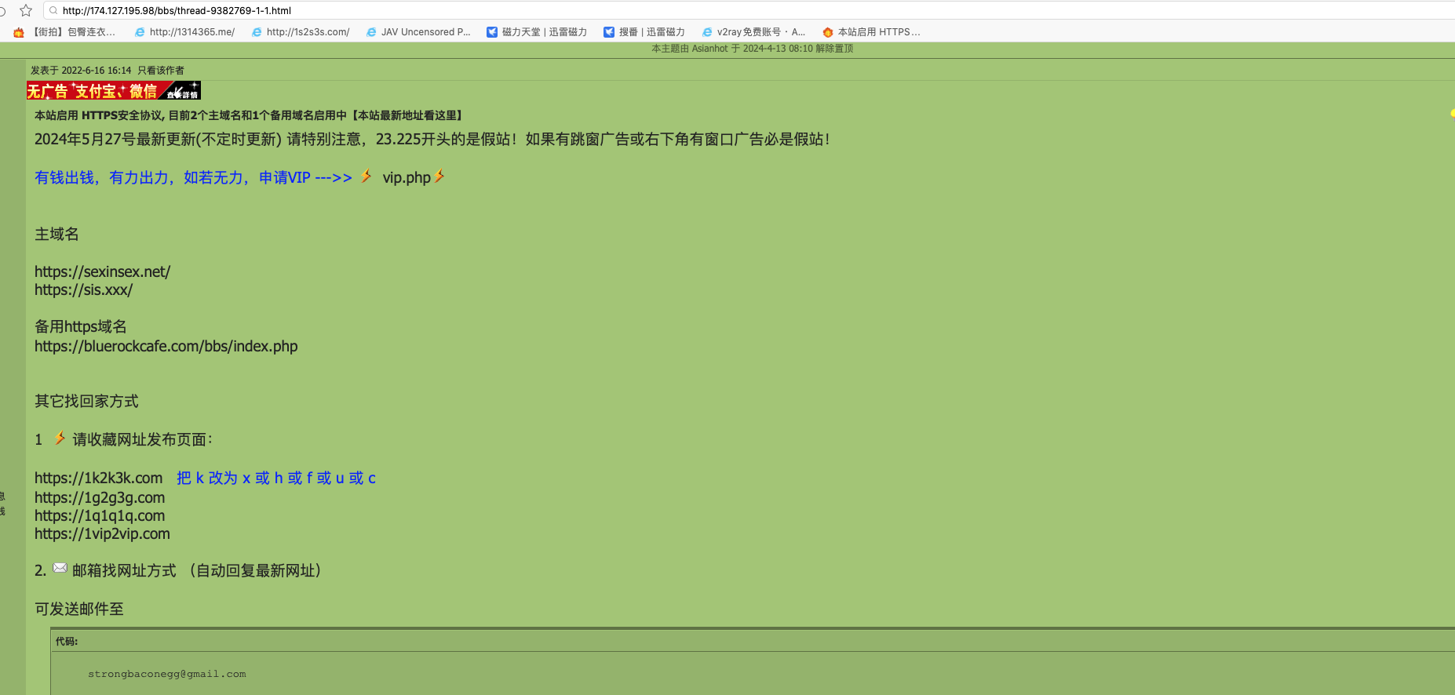
Task: Open the http://1314365.me/ bookmark
Action: tap(184, 32)
